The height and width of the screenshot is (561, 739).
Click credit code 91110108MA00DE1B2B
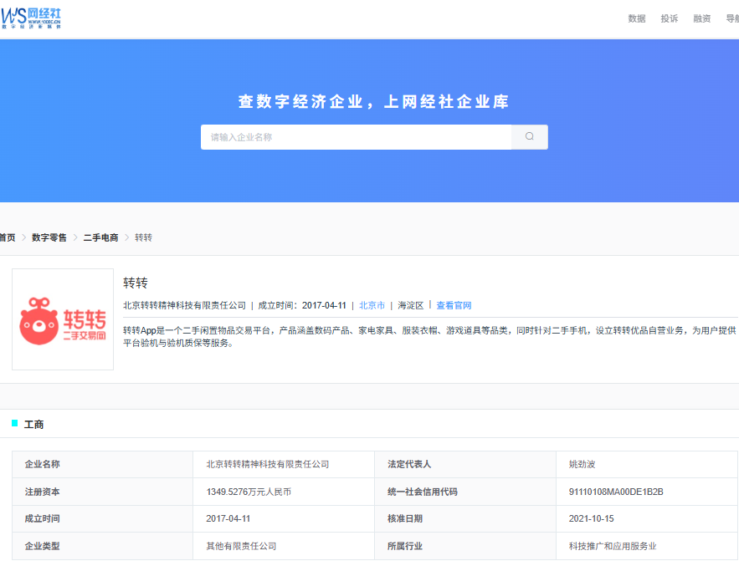[x=616, y=492]
